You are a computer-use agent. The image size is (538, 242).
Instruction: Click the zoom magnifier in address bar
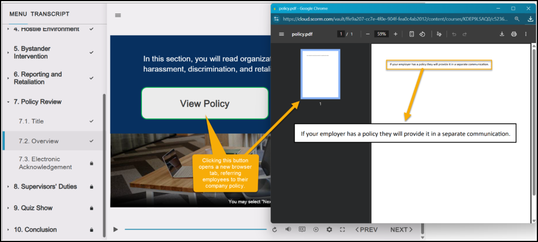[x=517, y=19]
